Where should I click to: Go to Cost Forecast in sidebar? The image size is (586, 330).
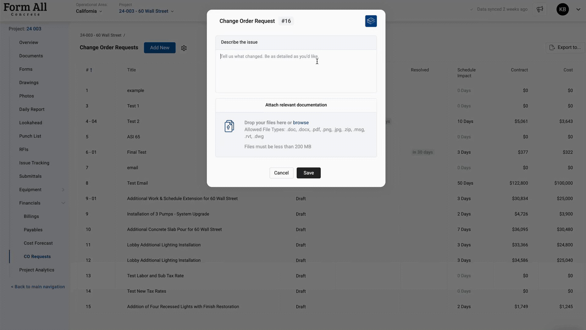pyautogui.click(x=38, y=243)
